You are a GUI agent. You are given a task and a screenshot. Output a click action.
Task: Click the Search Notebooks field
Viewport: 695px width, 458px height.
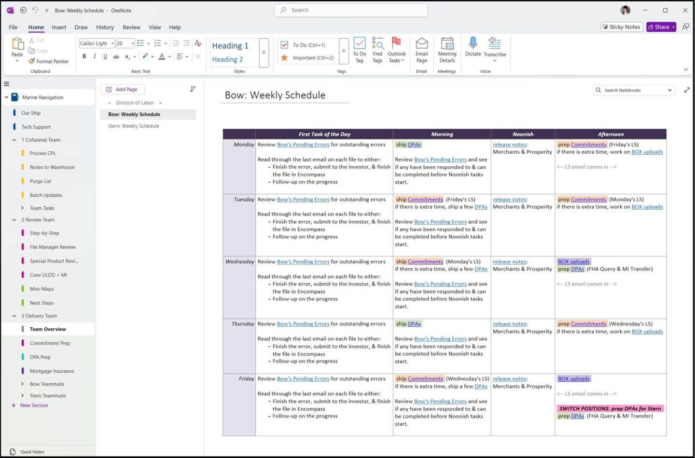coord(632,90)
